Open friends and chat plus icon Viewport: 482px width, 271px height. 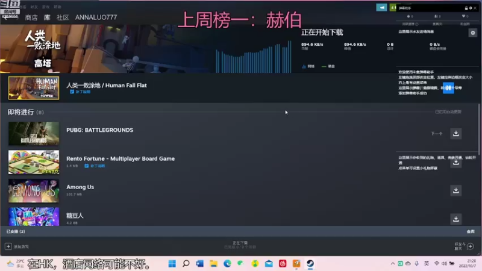(x=471, y=246)
